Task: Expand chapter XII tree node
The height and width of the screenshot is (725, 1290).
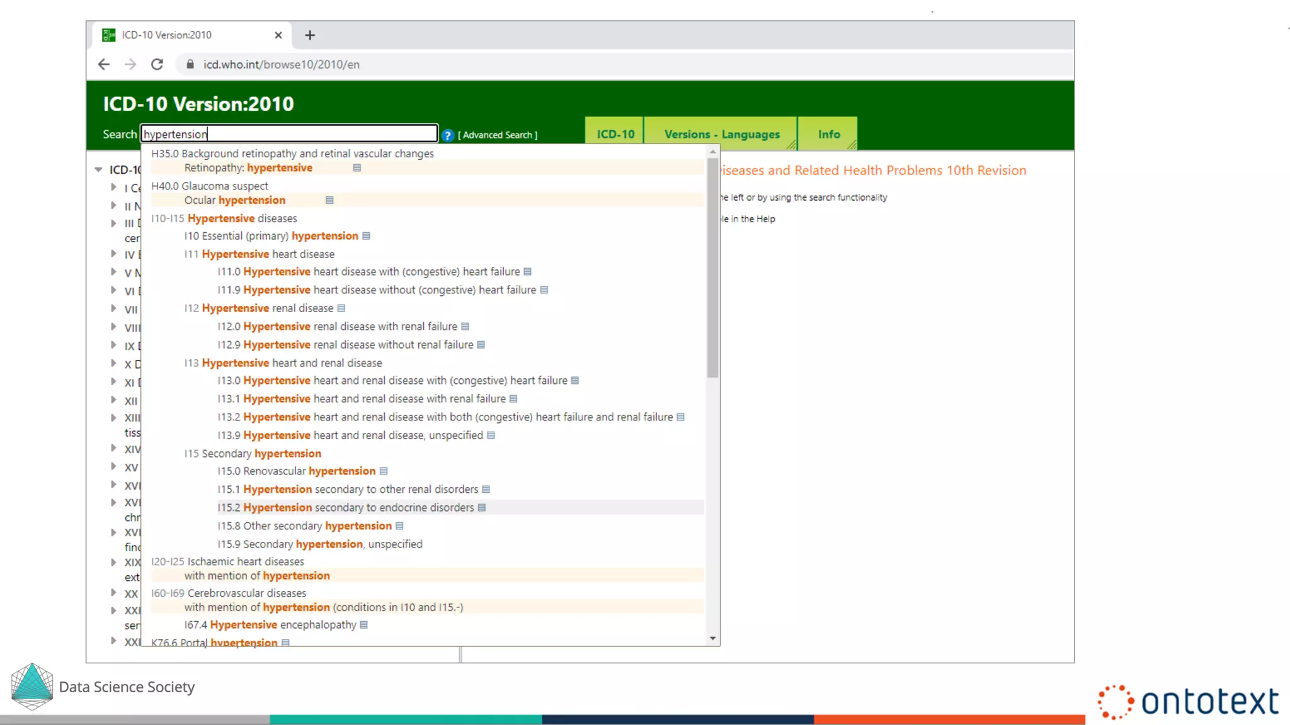Action: [x=113, y=400]
